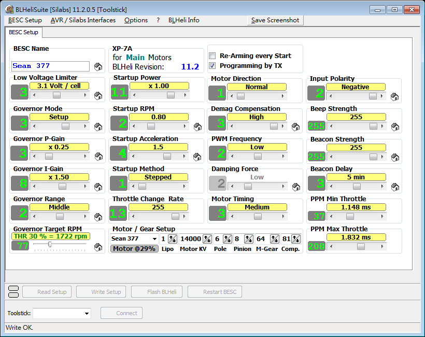Click the Comp. stepper arrows
Screen dimensions: 425x337
coord(296,239)
